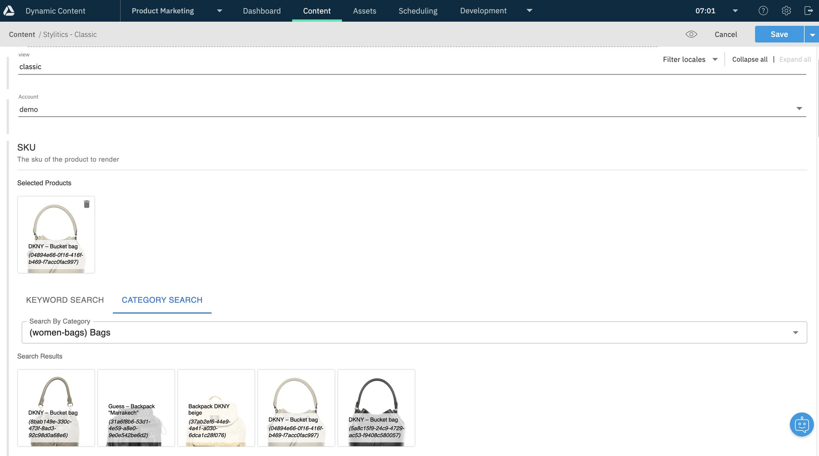Click the 07:01 time text
Image resolution: width=819 pixels, height=456 pixels.
(x=705, y=11)
